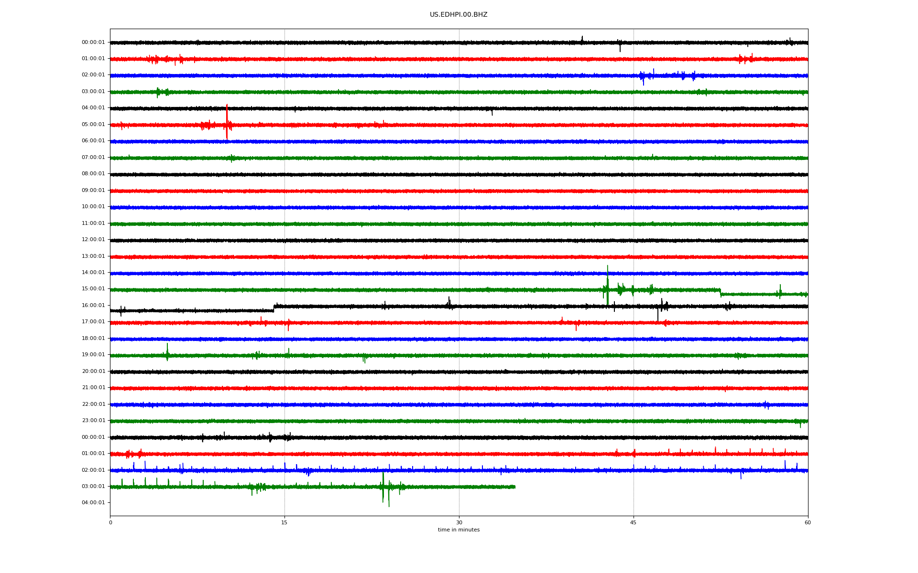Viewport: 918px width, 573px height.
Task: Click the 19:00:01 row time label
Action: [x=93, y=355]
